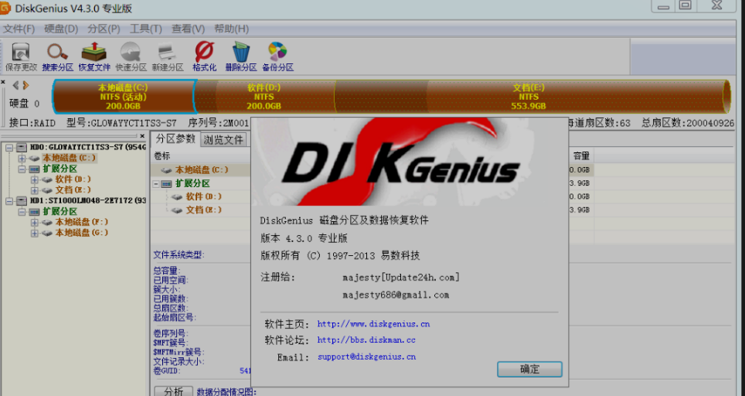Collapse 扩展分区 under HD0 in tree

tap(22, 169)
